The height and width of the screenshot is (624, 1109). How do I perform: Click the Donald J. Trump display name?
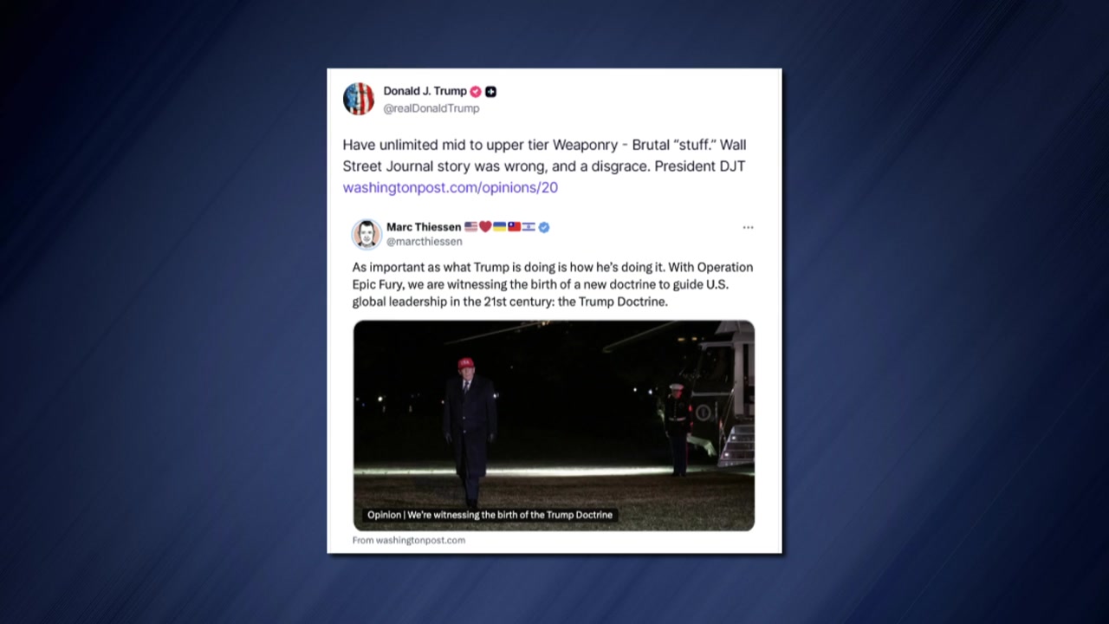pyautogui.click(x=425, y=91)
